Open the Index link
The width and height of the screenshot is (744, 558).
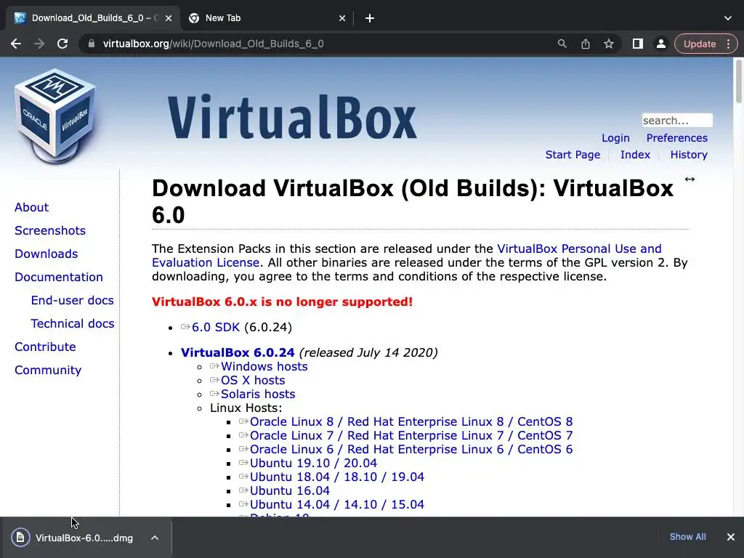tap(635, 155)
